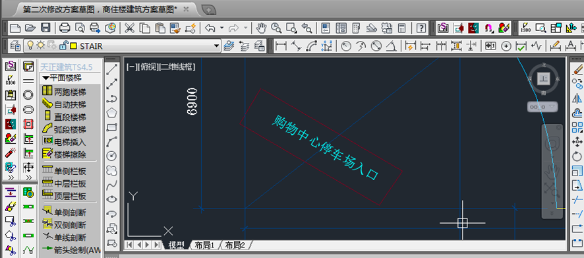Select the Angular dimension tool
This screenshot has height=258, width=584.
tap(391, 46)
